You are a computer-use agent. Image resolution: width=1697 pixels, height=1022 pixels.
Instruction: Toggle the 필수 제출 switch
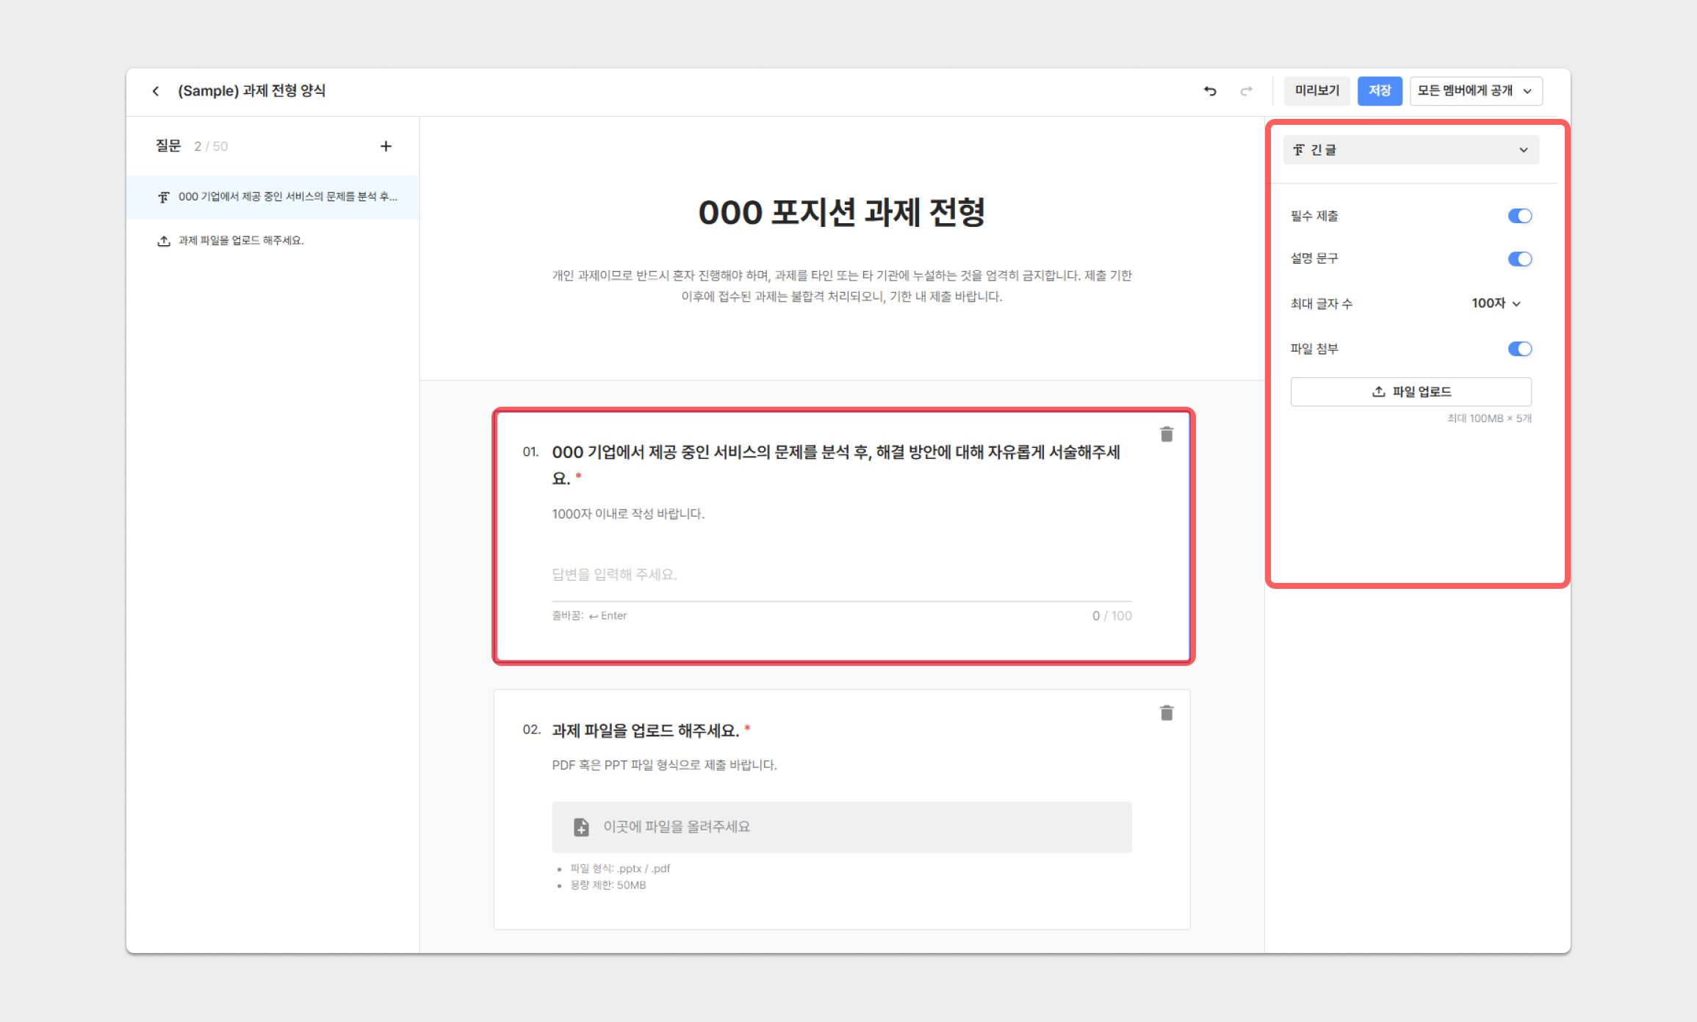pos(1519,216)
